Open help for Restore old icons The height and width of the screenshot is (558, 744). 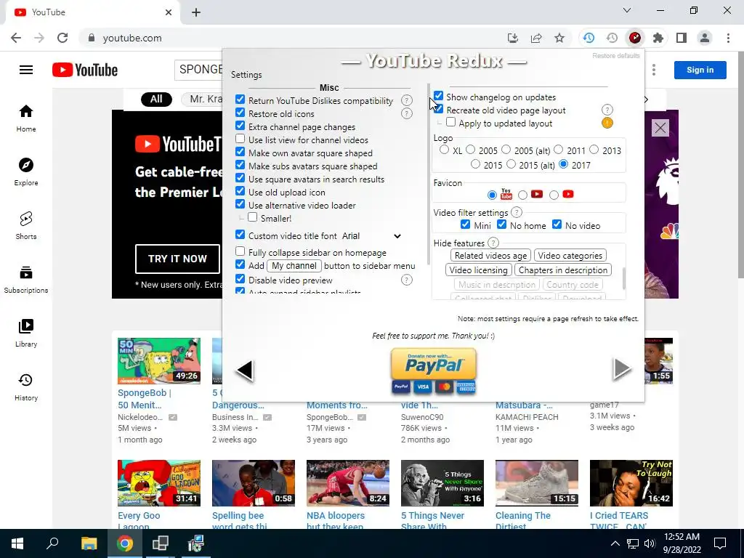[x=407, y=113]
